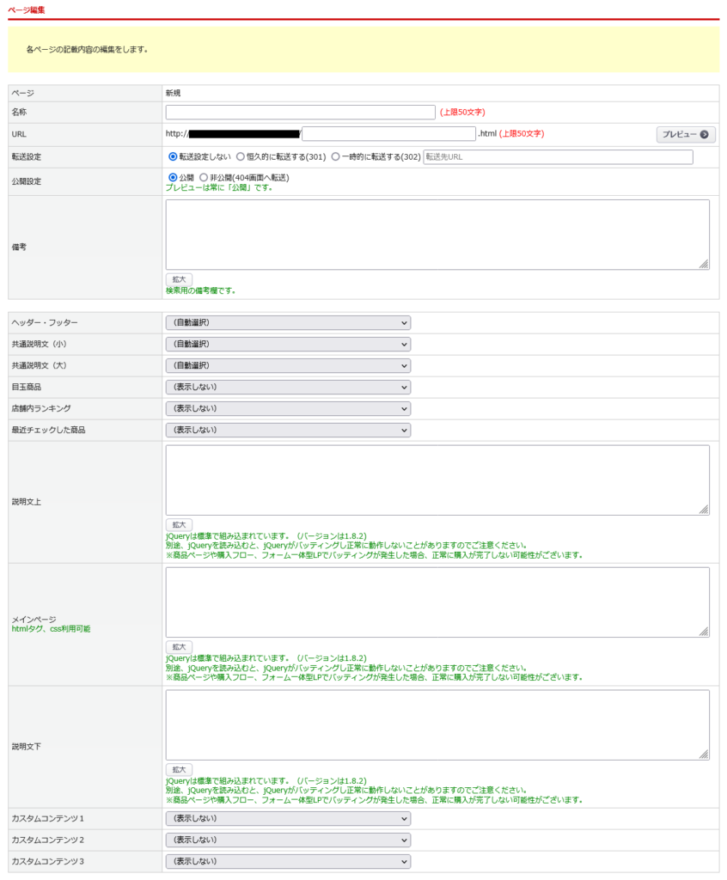The image size is (727, 880).
Task: Open 共通説明文（小） dropdown
Action: click(288, 344)
